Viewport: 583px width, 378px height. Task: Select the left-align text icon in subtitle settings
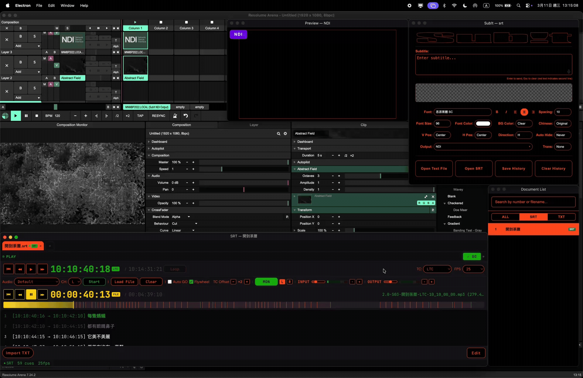(515, 112)
